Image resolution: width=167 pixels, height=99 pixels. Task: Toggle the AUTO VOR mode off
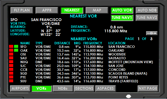coord(122,10)
